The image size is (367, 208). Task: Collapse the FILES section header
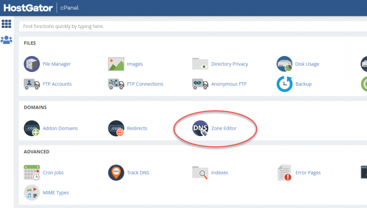point(30,43)
